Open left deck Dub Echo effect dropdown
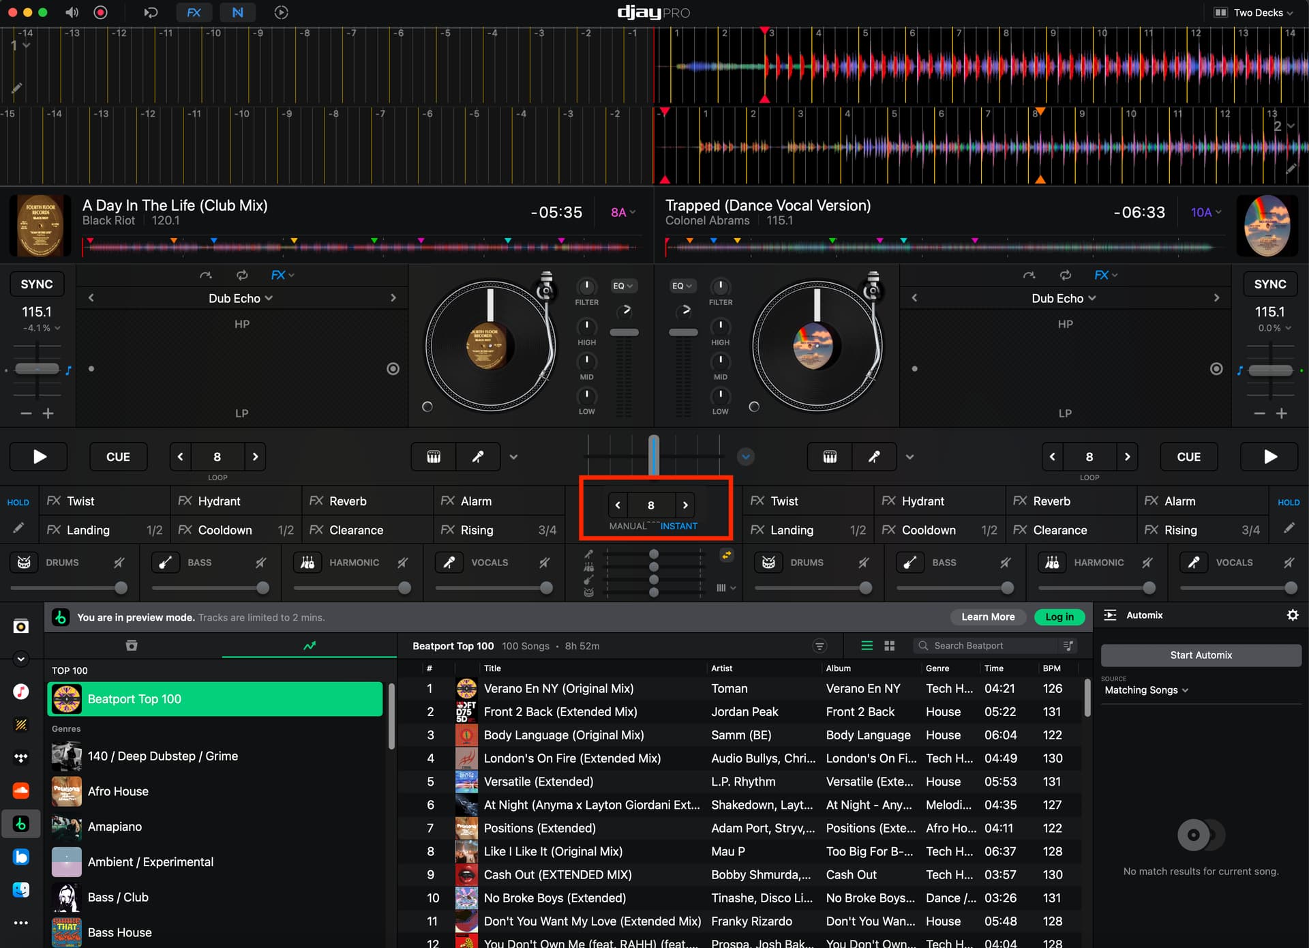 click(241, 298)
